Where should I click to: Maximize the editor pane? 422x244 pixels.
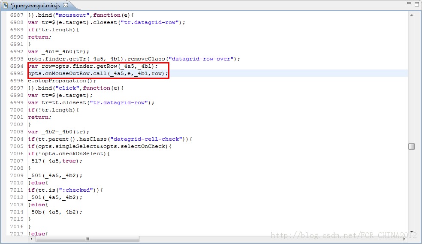click(x=417, y=3)
